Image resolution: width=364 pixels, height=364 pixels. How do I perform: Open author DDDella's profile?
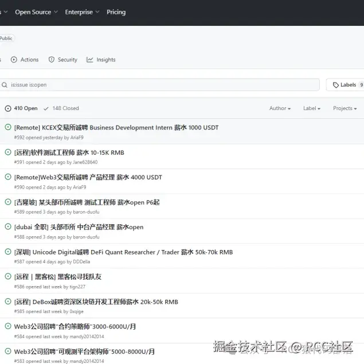coord(81,261)
